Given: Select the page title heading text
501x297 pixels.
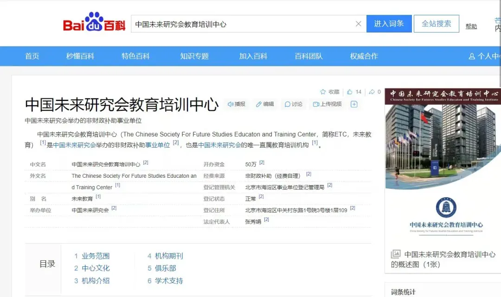Looking at the screenshot, I should click(x=122, y=104).
